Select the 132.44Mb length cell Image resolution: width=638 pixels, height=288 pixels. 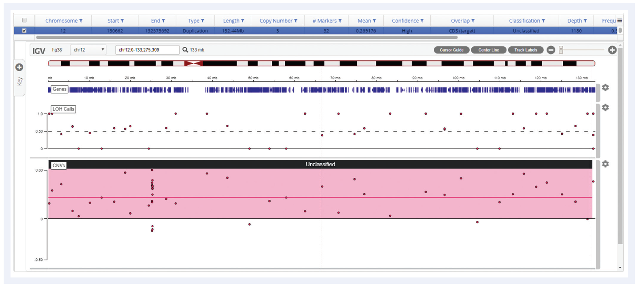point(233,31)
